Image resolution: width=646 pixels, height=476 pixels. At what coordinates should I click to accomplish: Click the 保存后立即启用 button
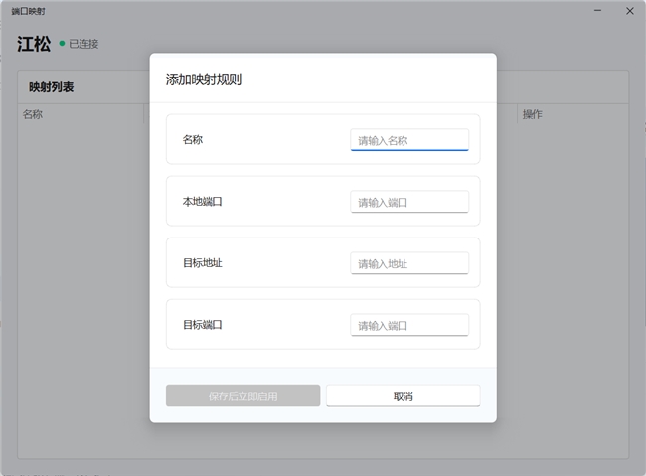pos(242,396)
